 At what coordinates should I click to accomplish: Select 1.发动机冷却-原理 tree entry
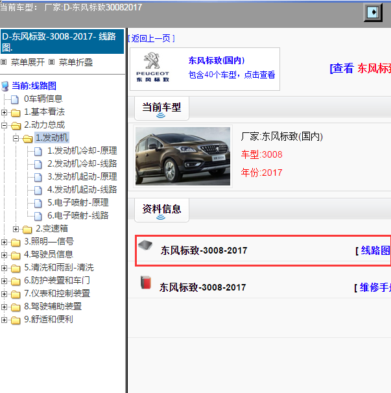[x=82, y=150]
